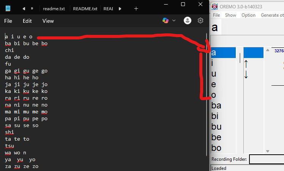Open the account profile icon
Viewport: 284px width, 171px height.
[188, 20]
